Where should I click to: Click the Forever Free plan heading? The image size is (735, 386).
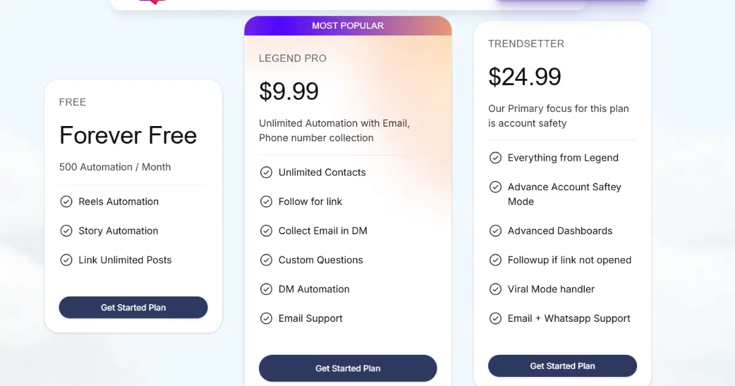(x=128, y=135)
